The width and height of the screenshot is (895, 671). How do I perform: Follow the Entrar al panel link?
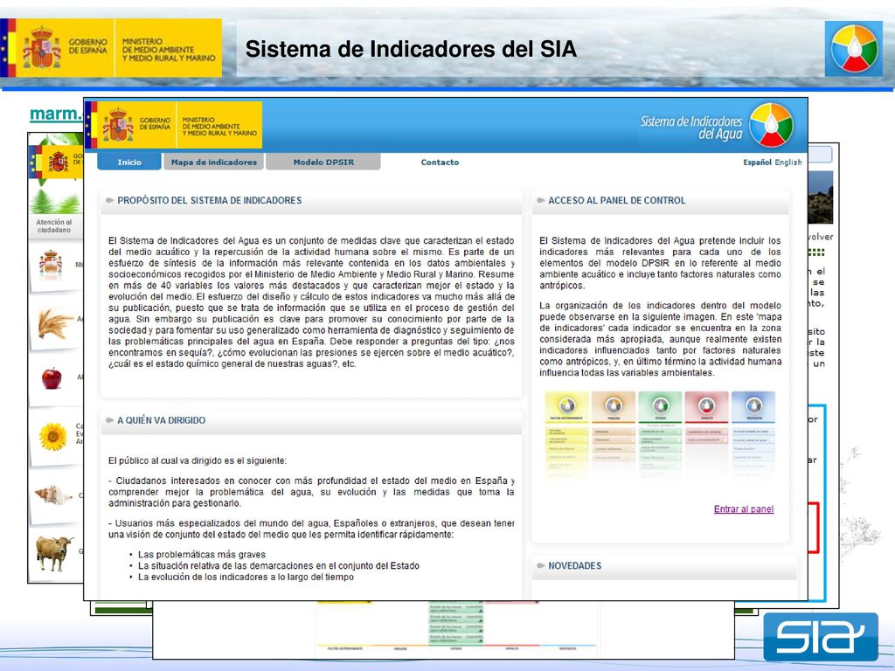point(744,509)
